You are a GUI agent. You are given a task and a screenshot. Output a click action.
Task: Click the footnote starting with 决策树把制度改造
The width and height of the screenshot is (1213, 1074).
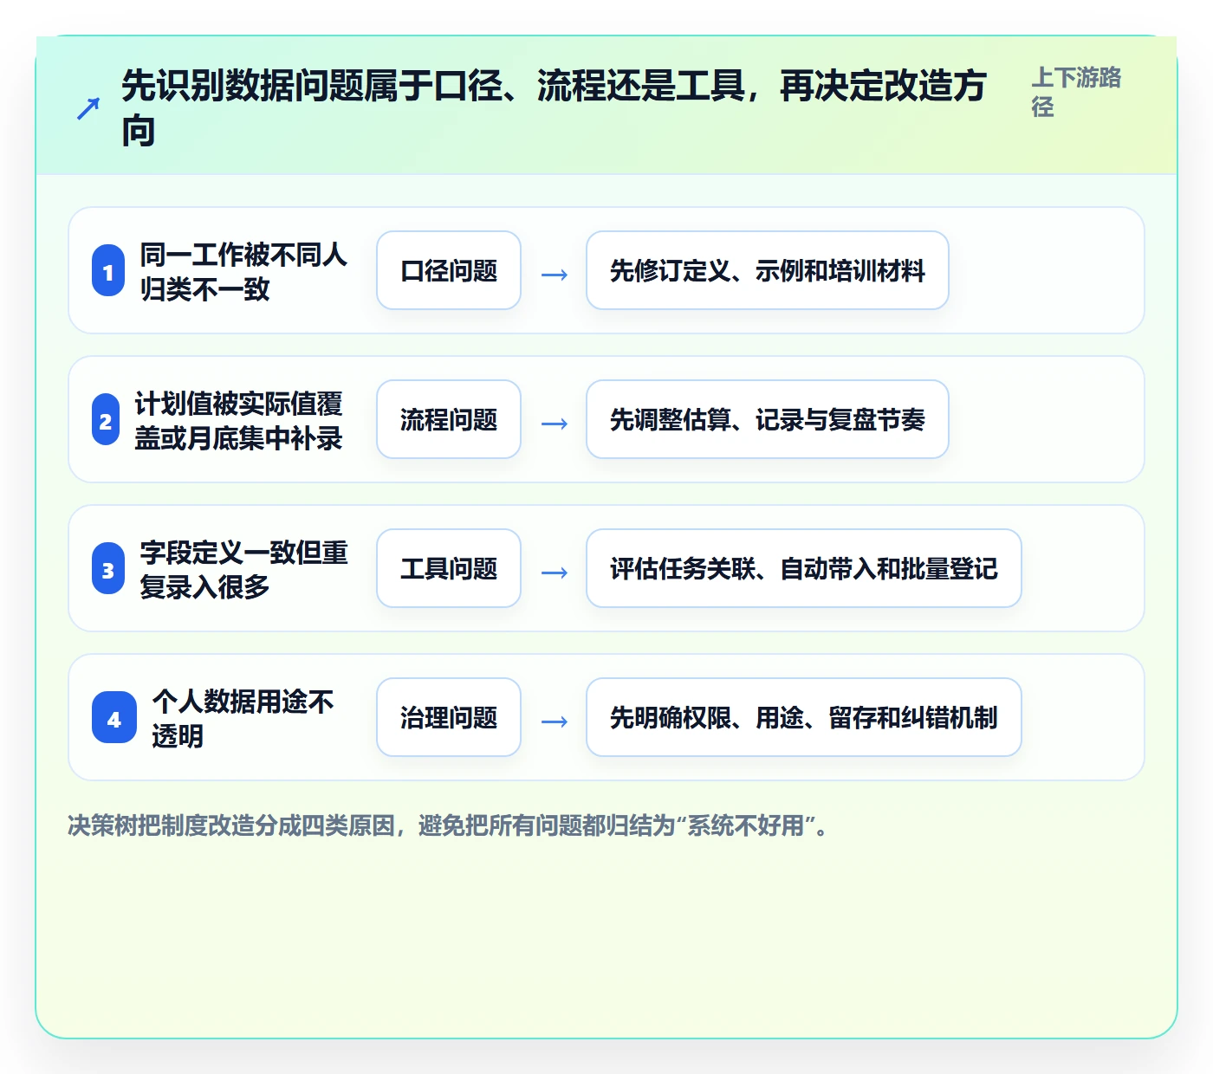448,825
